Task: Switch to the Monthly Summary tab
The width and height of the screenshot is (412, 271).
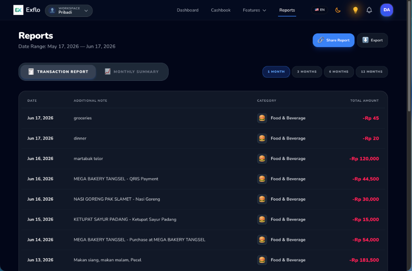Action: click(x=132, y=72)
